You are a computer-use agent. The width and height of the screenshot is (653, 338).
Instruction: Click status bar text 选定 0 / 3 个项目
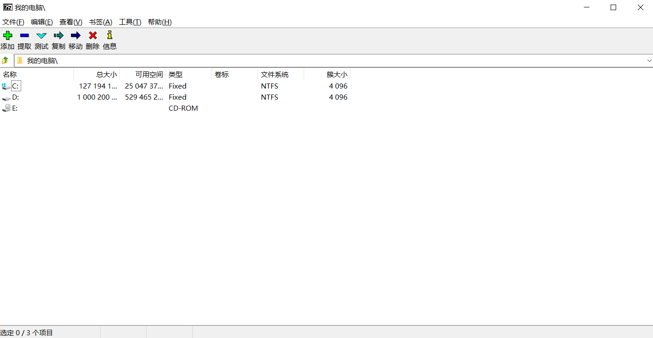tap(27, 332)
